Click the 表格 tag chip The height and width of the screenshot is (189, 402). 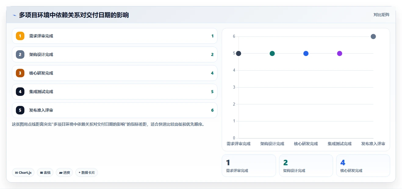coord(45,173)
